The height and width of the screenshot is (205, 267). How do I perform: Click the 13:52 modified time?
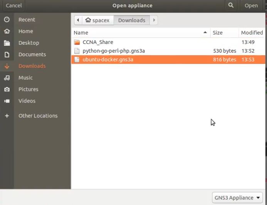pos(248,51)
